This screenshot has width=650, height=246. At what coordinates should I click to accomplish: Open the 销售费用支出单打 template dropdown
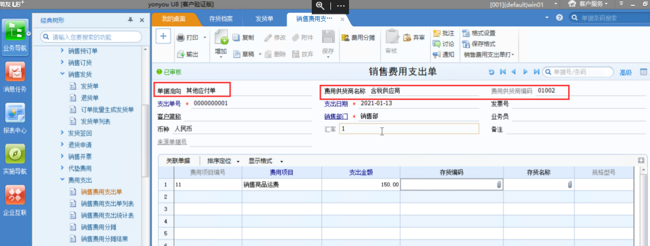(x=489, y=54)
